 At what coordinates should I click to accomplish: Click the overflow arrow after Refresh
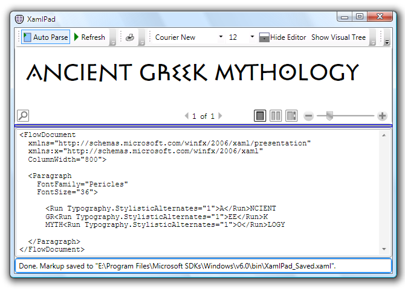[x=112, y=37]
